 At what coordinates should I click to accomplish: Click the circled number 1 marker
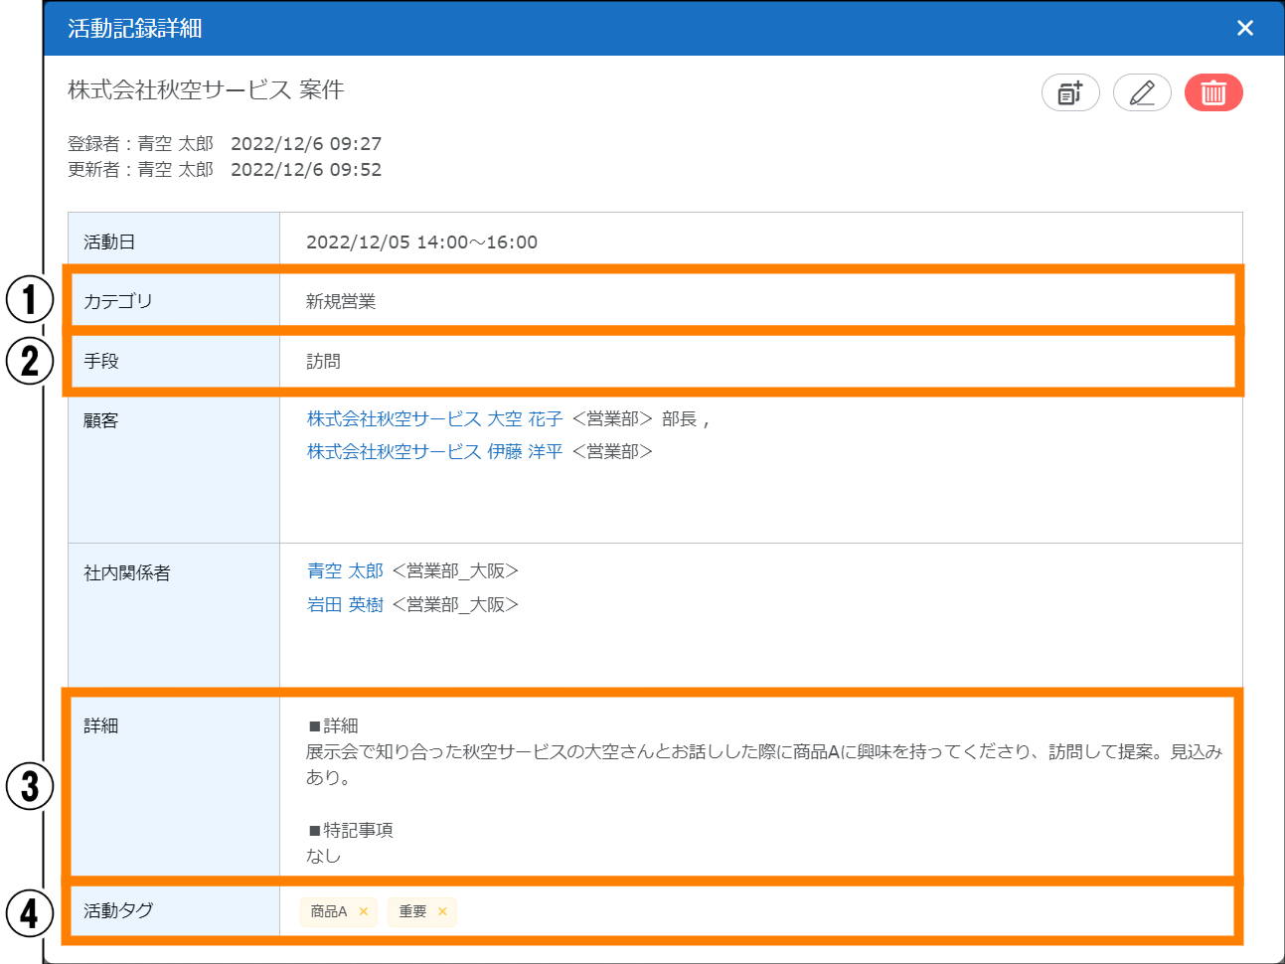tap(29, 299)
